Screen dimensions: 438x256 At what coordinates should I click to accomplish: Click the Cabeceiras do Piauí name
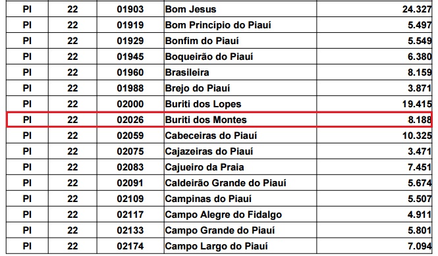(x=211, y=136)
